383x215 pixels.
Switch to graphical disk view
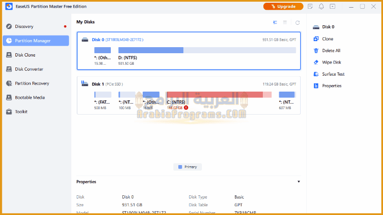pos(275,22)
